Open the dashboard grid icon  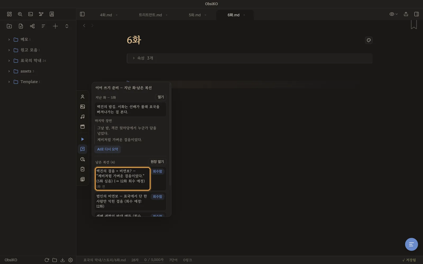click(9, 14)
